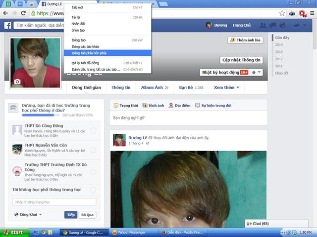Open the messages icon in Facebook header
317x237 pixels.
(273, 25)
